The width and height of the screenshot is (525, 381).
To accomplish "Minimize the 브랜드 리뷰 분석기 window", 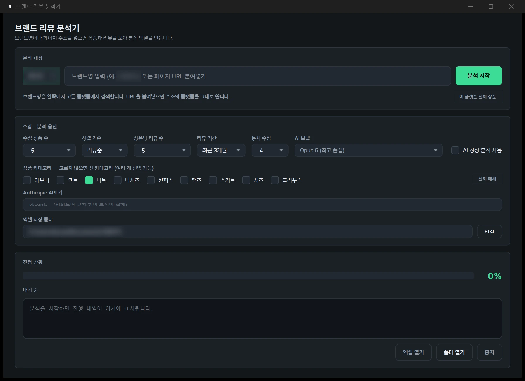I will 471,6.
